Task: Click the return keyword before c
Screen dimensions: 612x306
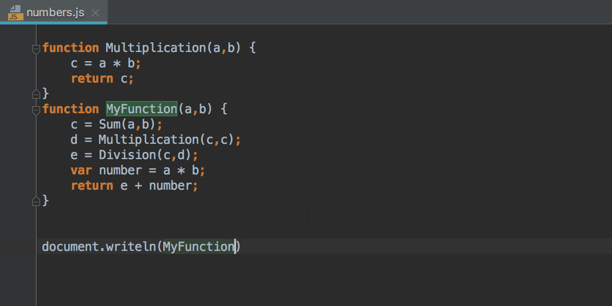Action: pyautogui.click(x=92, y=79)
